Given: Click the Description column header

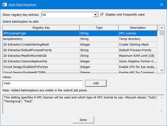Looking at the screenshot, I should pyautogui.click(x=137, y=28).
